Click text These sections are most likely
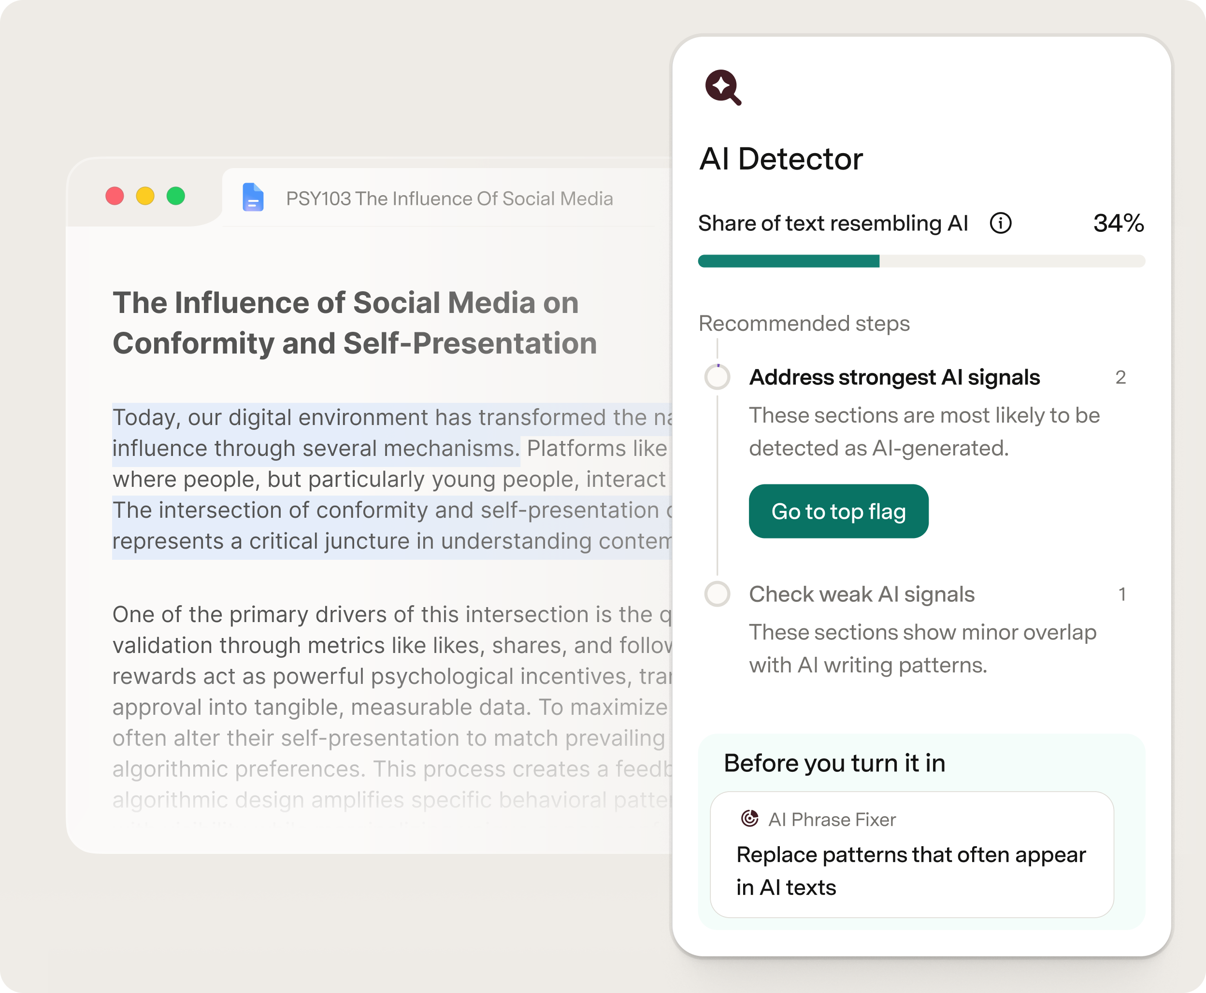1206x993 pixels. (924, 432)
